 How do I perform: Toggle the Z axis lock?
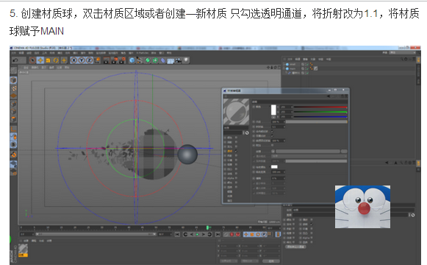click(x=90, y=60)
